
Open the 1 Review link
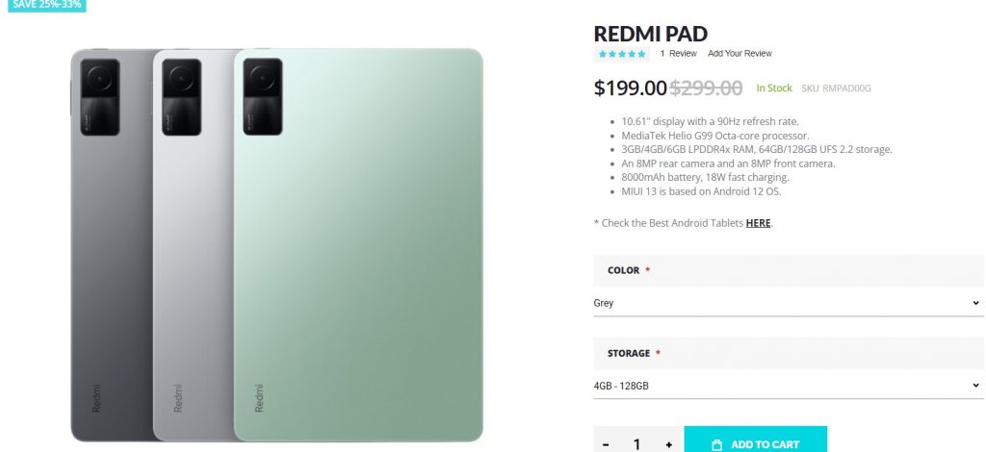click(x=678, y=54)
